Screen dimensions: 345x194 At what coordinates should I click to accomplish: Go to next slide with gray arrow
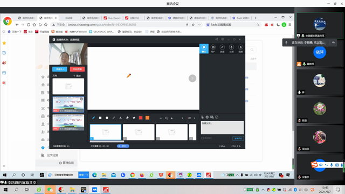pos(192,78)
